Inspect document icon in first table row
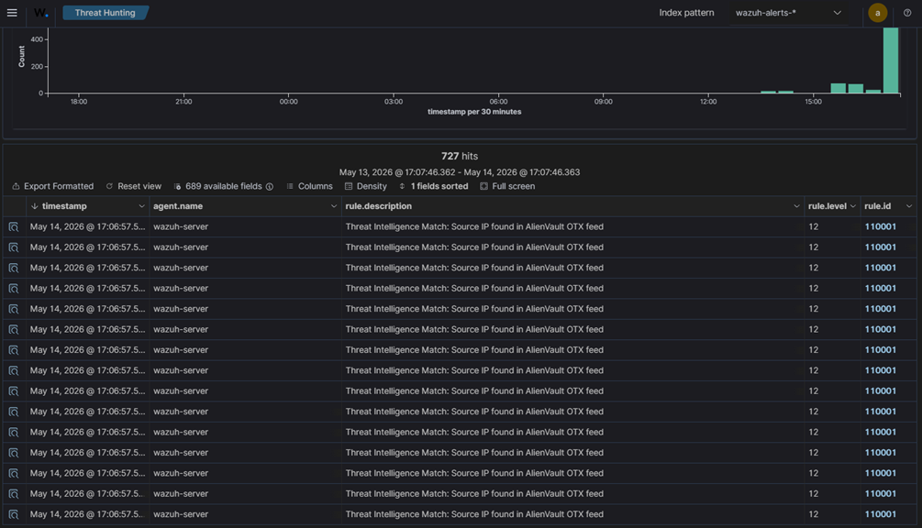Screen dimensions: 922x528 [x=14, y=226]
